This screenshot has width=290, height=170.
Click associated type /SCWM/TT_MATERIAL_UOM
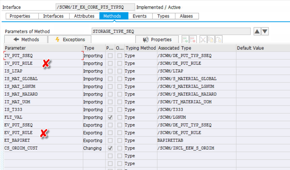(x=197, y=102)
